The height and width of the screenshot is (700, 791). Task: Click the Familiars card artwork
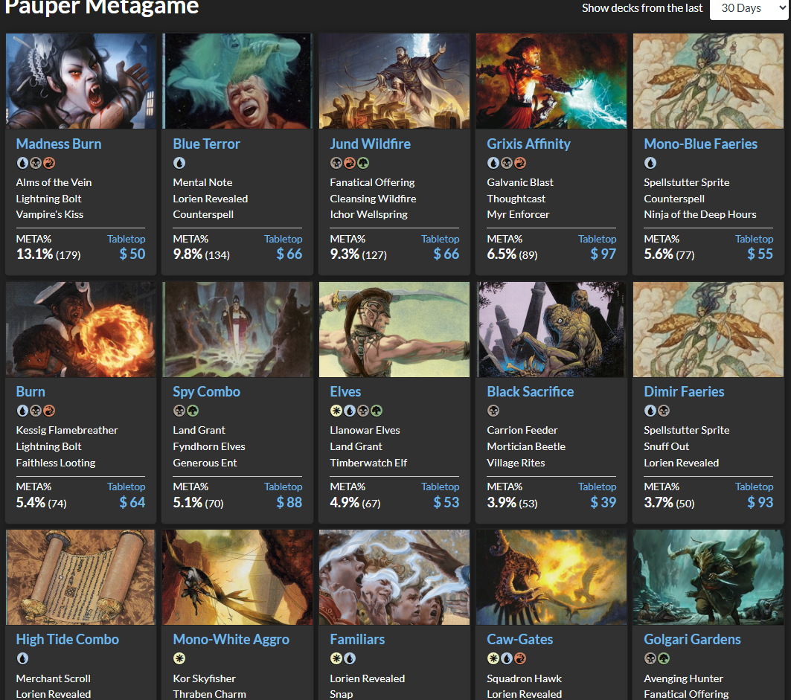394,577
